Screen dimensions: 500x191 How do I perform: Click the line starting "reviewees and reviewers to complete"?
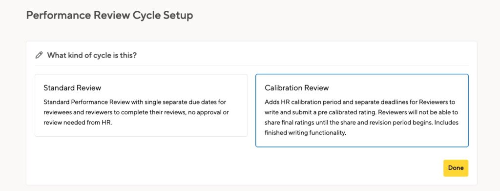(136, 112)
